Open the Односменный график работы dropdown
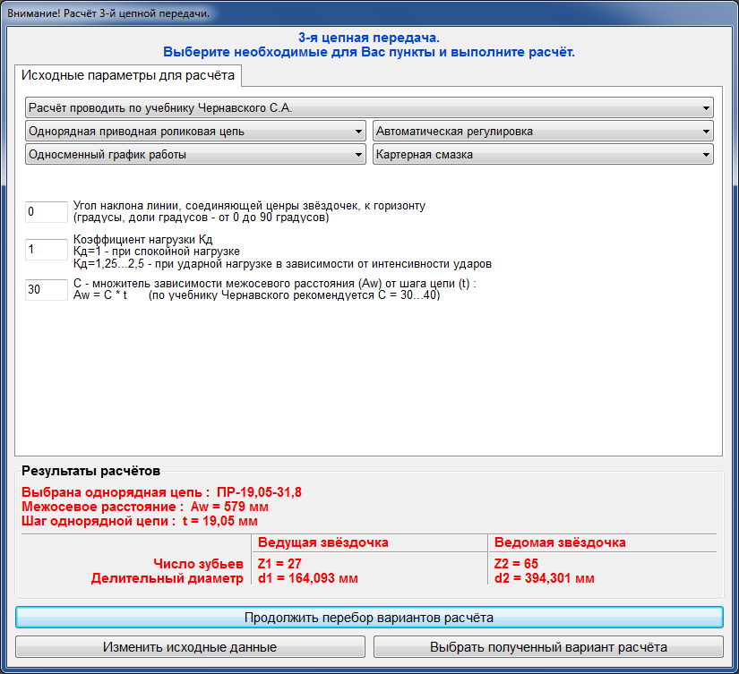The height and width of the screenshot is (674, 739). tap(195, 155)
